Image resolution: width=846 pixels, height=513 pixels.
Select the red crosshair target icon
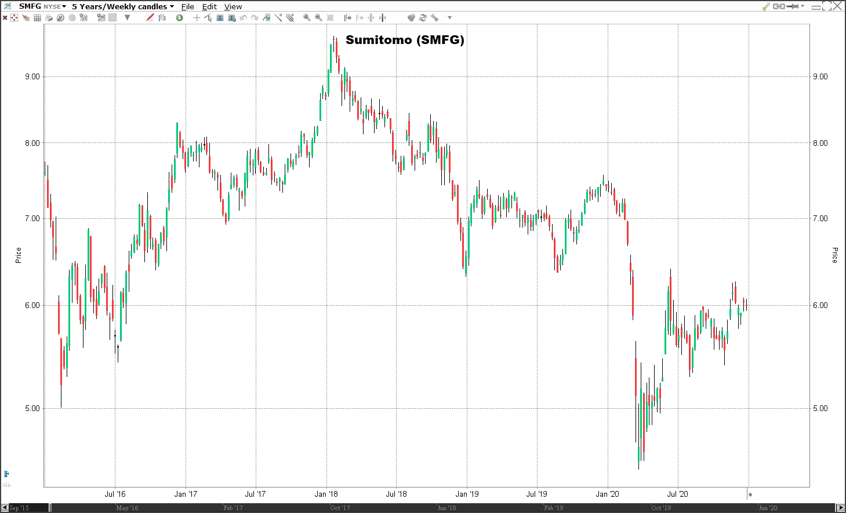coord(14,17)
